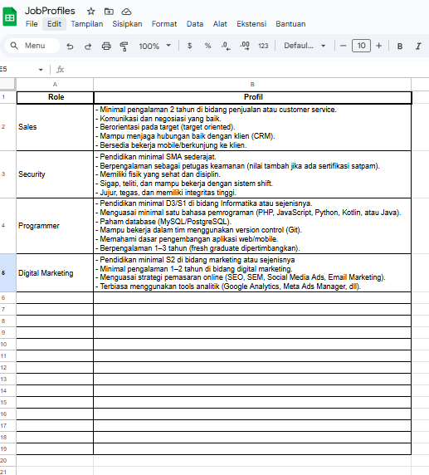The width and height of the screenshot is (429, 475).
Task: Open the Alat menu
Action: 220,24
